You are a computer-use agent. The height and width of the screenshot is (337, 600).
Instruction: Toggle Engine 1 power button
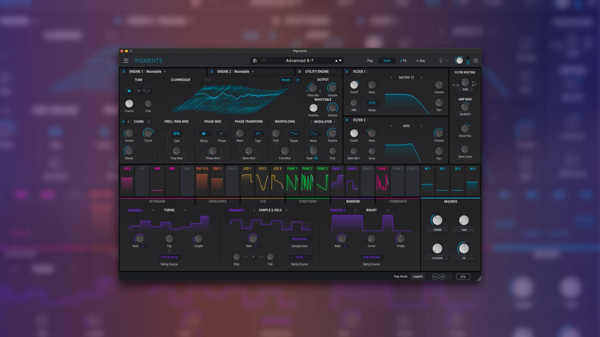click(124, 72)
